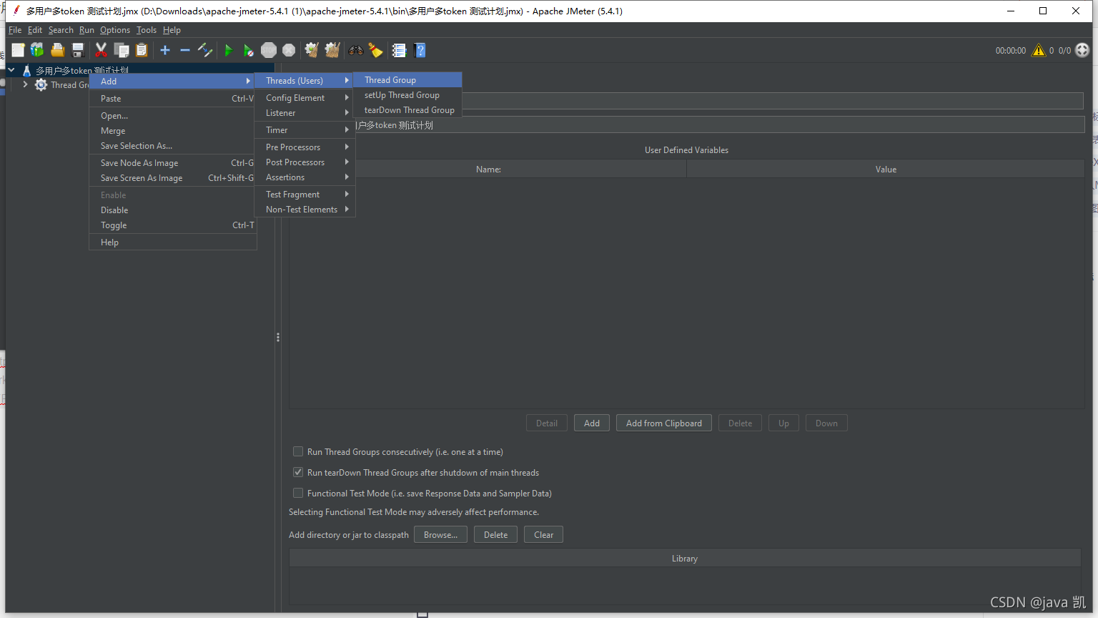The image size is (1098, 618).
Task: Click the Comments field containing 多token 测试计划
Action: [x=720, y=125]
